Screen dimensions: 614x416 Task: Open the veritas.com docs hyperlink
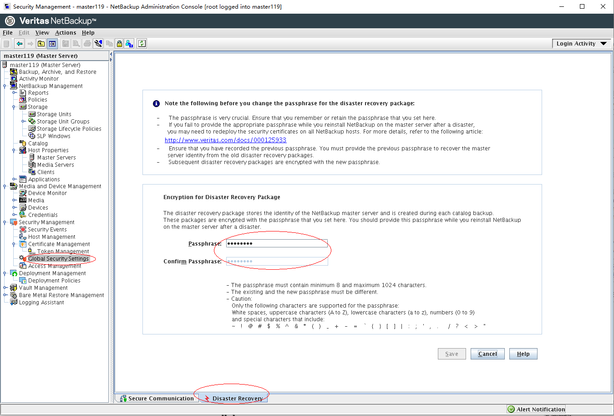pos(225,140)
